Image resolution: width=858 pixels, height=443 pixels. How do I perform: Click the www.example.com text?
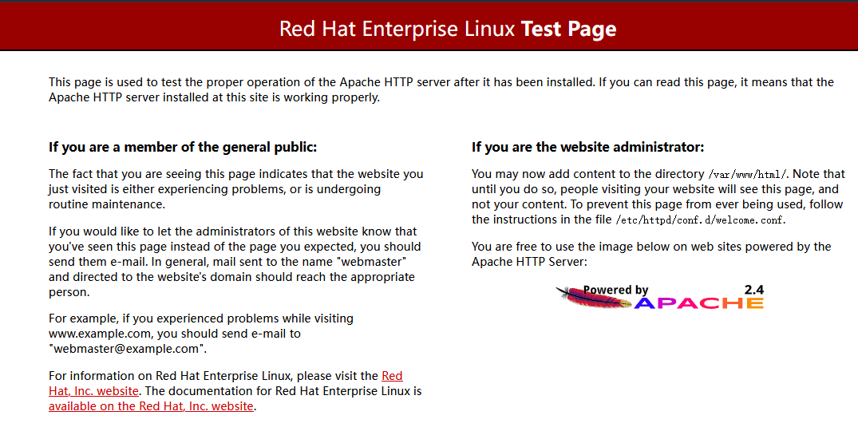point(100,334)
